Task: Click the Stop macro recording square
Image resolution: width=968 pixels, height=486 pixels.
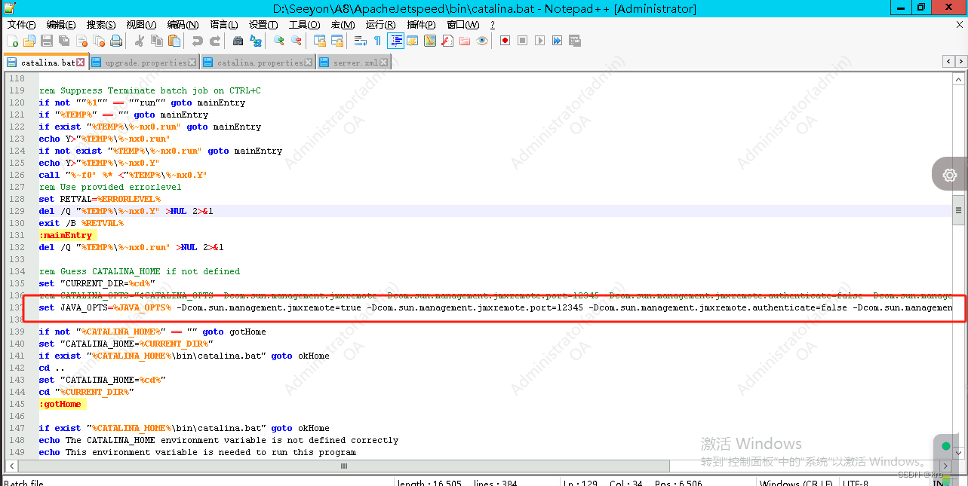Action: [522, 41]
